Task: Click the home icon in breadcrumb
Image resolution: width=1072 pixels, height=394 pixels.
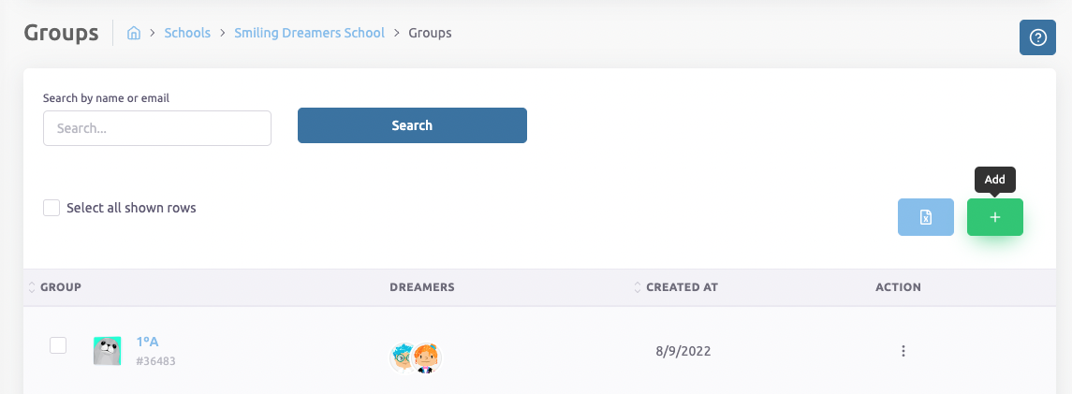Action: [x=134, y=33]
